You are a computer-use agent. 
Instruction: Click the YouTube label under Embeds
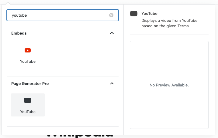(28, 62)
